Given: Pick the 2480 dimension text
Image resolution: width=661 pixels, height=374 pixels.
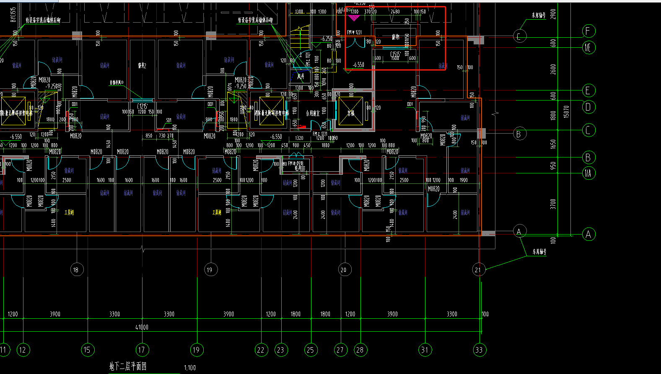Looking at the screenshot, I should point(395,12).
